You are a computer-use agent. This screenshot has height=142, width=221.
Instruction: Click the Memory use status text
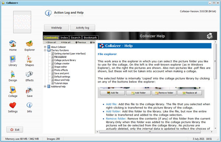tap(22, 139)
